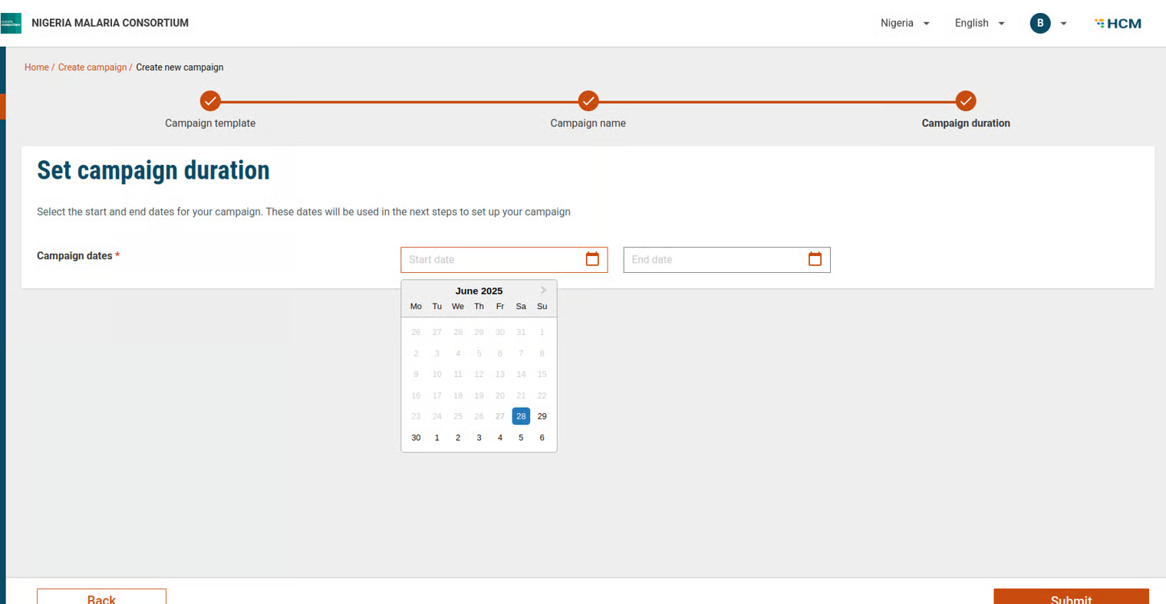
Task: Click the End date input field
Action: [713, 260]
